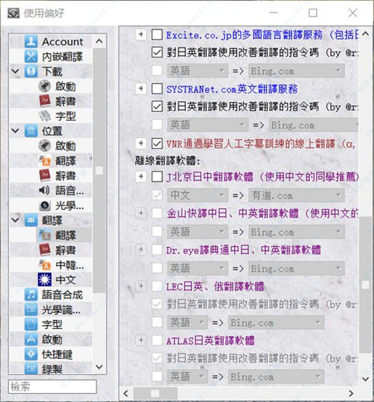Click the rocket icon for 啟動 under 下載
The height and width of the screenshot is (402, 374).
(x=45, y=86)
